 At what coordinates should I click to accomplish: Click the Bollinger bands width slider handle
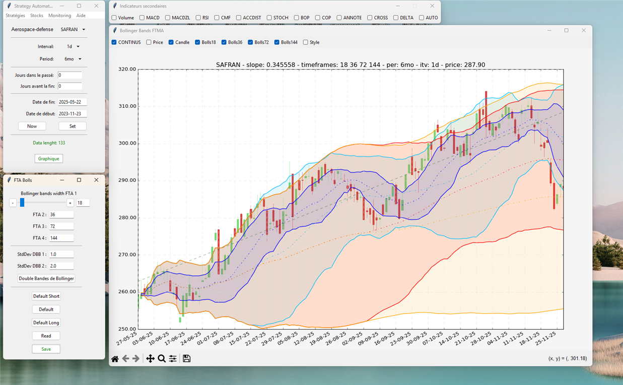coord(22,203)
